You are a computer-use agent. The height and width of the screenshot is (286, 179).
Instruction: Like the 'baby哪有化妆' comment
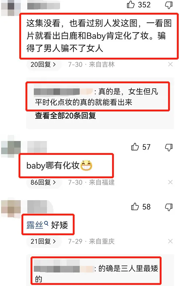(135, 147)
